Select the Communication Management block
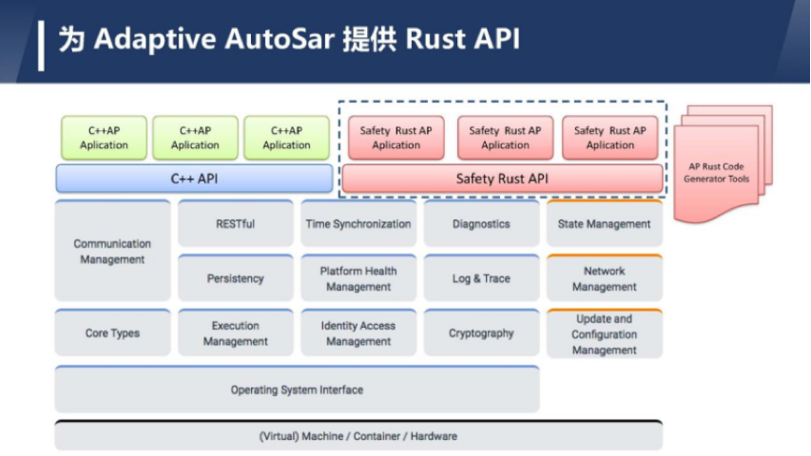811x456 pixels. [112, 251]
